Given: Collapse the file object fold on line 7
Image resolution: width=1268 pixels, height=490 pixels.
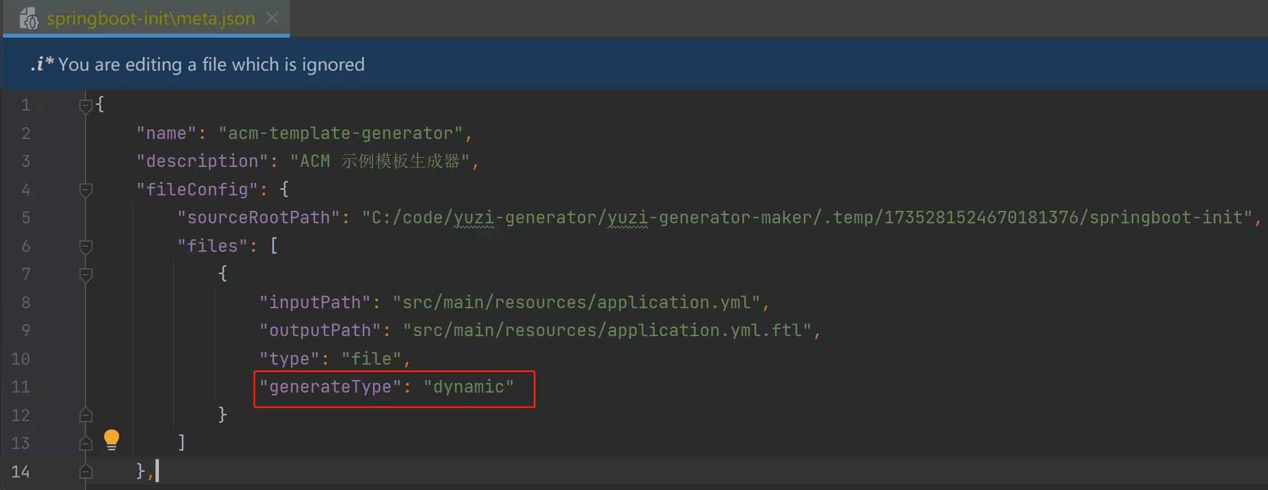Looking at the screenshot, I should coord(85,275).
